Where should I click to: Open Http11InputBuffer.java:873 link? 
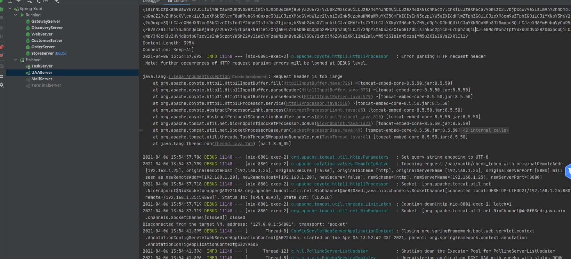pyautogui.click(x=335, y=90)
